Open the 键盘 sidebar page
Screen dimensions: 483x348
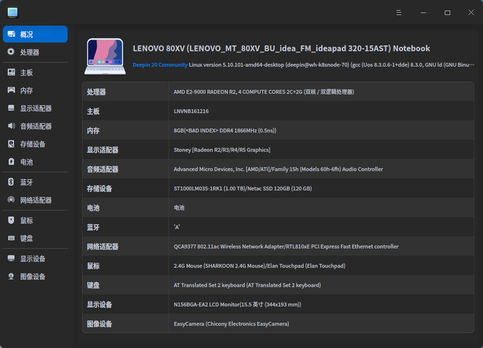point(35,238)
